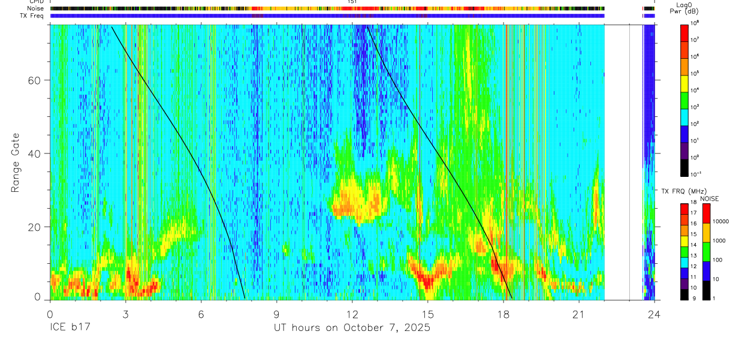
Task: Click the x-axis tick label '15'
Action: point(428,314)
